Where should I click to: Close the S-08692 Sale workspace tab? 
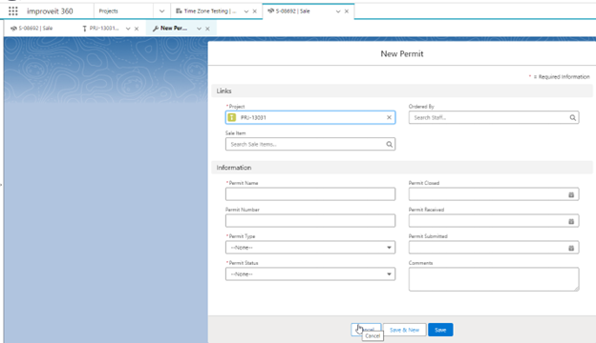(x=347, y=11)
